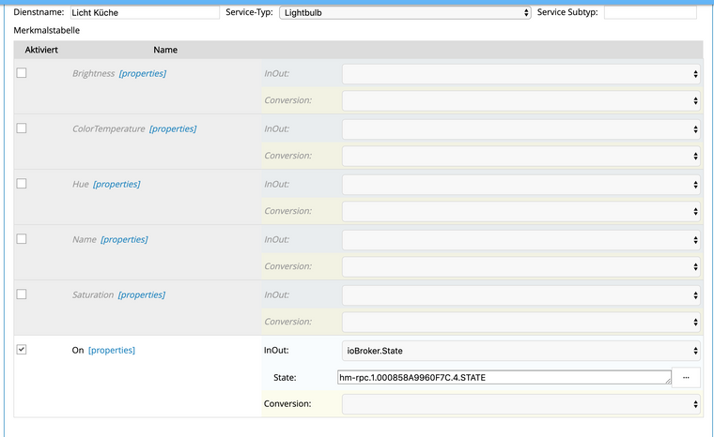
Task: Open the Saturation InOut dropdown
Action: click(521, 295)
